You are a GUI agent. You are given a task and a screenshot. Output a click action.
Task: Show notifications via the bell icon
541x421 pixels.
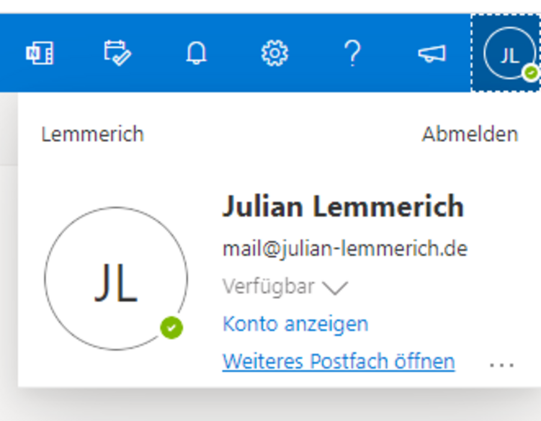[197, 53]
